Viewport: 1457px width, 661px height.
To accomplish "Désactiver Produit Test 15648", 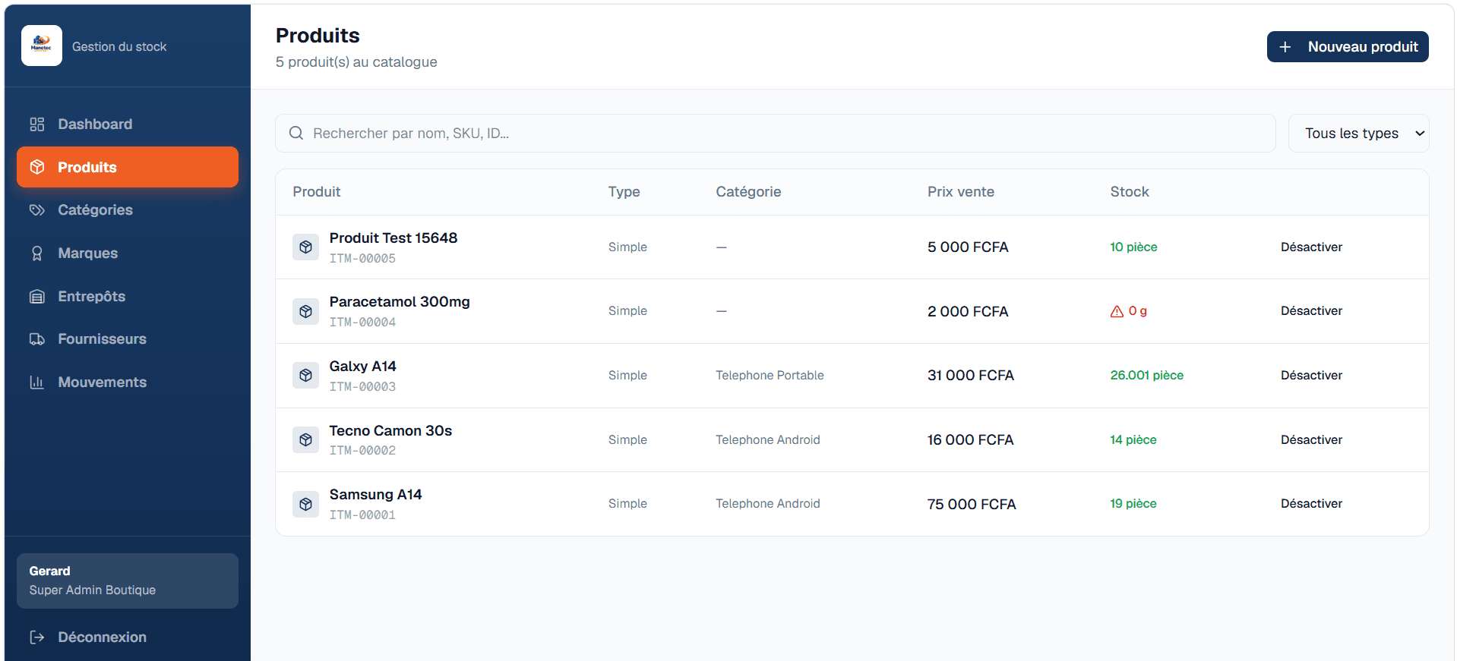I will [1311, 247].
